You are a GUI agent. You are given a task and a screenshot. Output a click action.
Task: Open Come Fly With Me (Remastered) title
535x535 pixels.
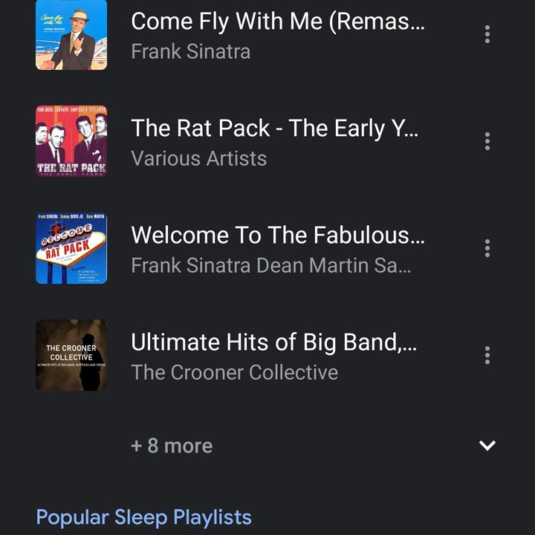278,22
